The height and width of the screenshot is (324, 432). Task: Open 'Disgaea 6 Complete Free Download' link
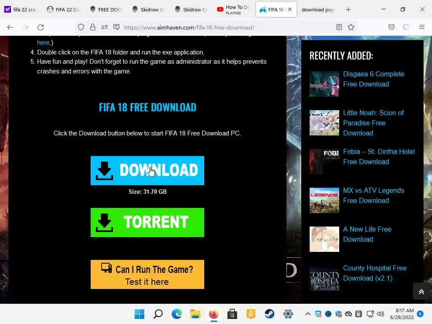pos(374,79)
